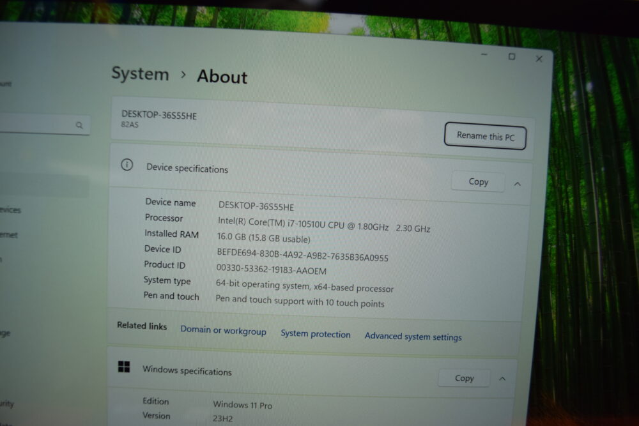The image size is (639, 426).
Task: Copy the Windows specifications
Action: point(464,378)
